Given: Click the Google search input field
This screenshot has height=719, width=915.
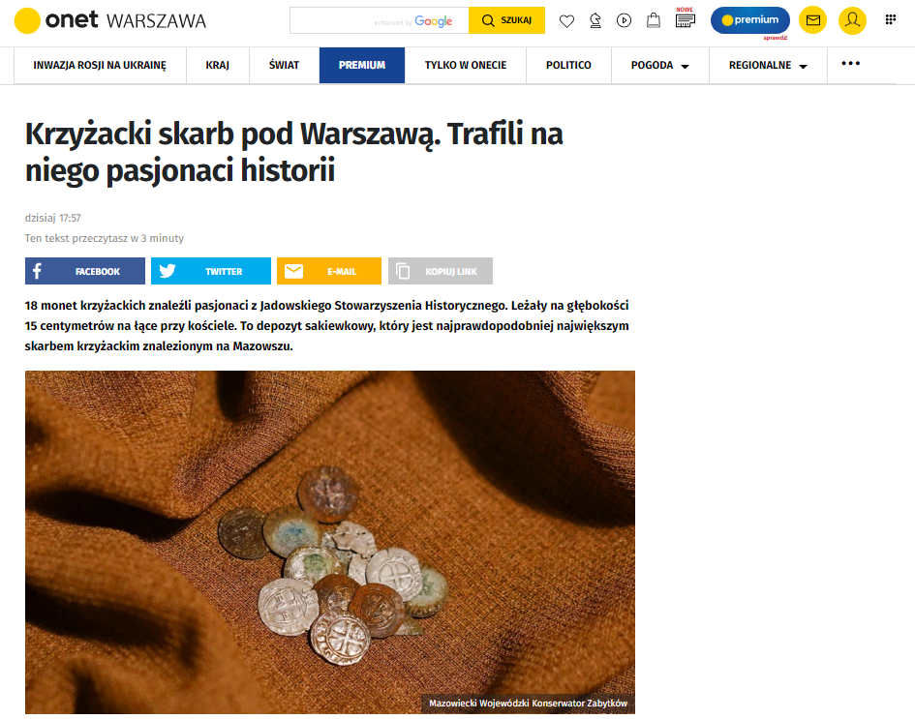Looking at the screenshot, I should 380,20.
